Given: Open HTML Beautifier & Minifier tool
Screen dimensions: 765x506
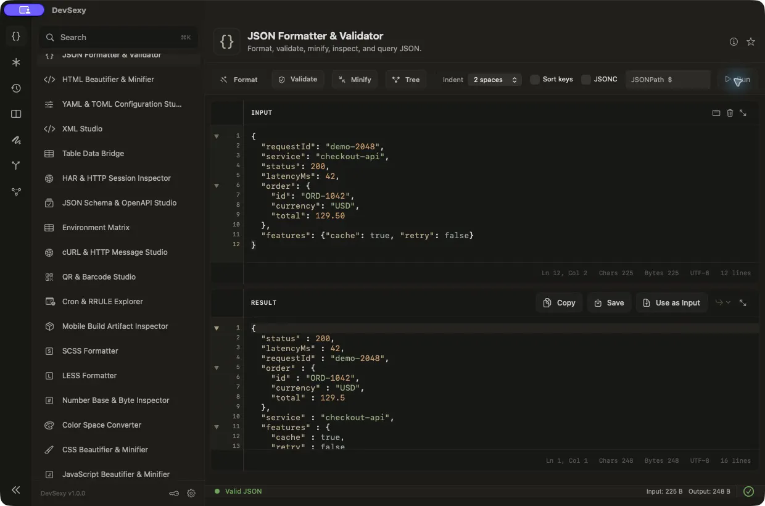Looking at the screenshot, I should (x=118, y=80).
